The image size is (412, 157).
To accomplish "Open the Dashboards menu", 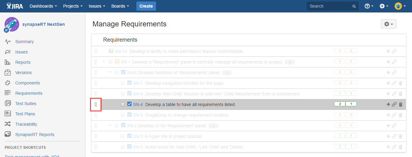I will pos(43,6).
